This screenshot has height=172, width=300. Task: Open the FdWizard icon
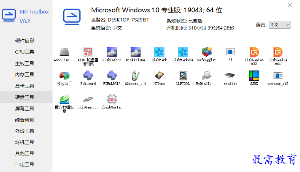pos(88,76)
